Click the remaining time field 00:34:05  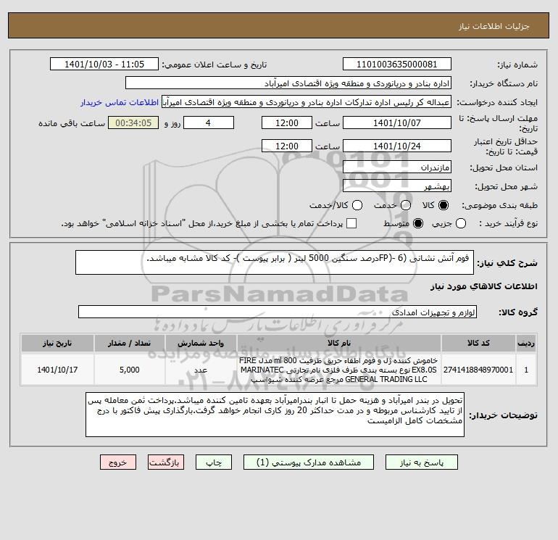tap(133, 122)
